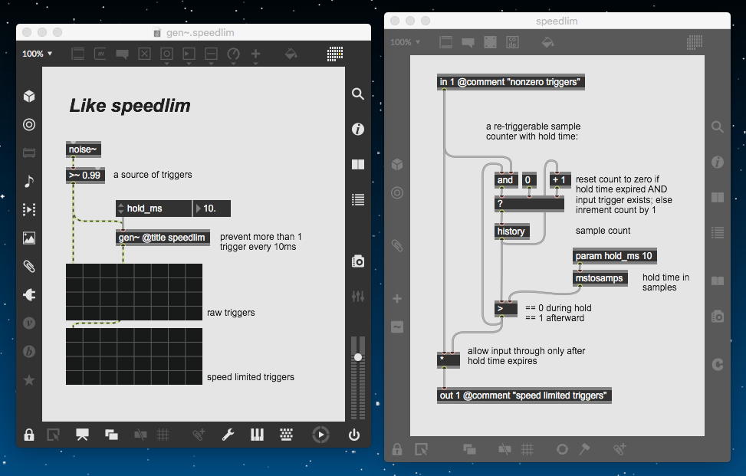
Task: Open Reference book in gen~.speedlim right sidebar
Action: pos(358,165)
